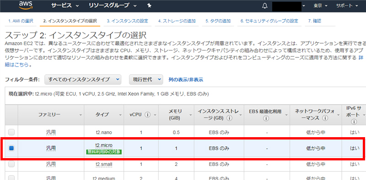
Task: Open すべてのインスタンスタイプ filter dropdown
Action: point(83,80)
